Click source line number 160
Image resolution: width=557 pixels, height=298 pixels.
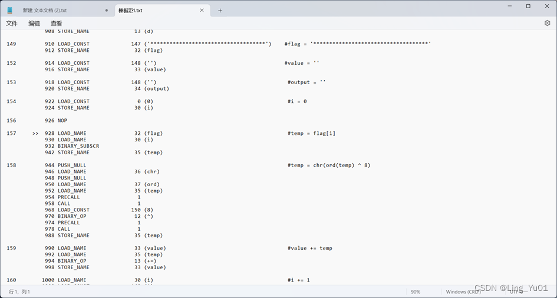(11, 280)
